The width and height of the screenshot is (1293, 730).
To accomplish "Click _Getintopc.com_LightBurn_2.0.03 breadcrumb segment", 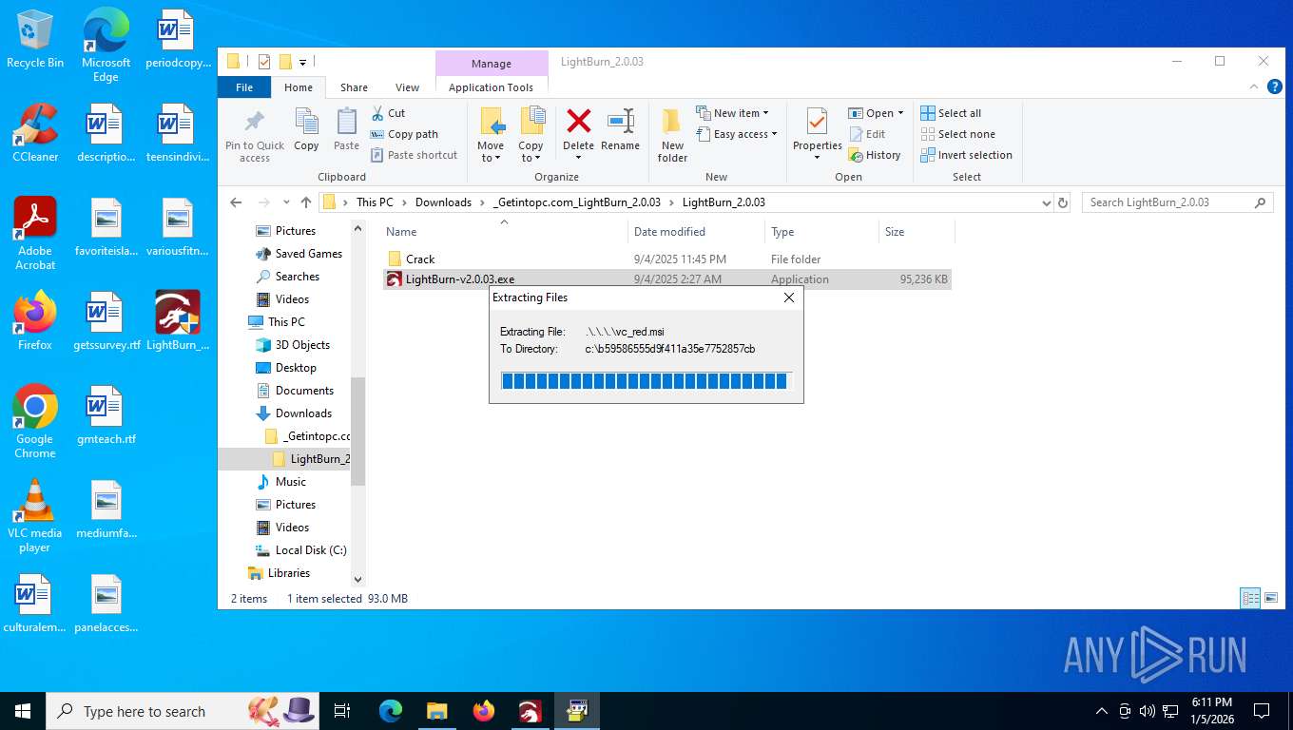I will (577, 202).
